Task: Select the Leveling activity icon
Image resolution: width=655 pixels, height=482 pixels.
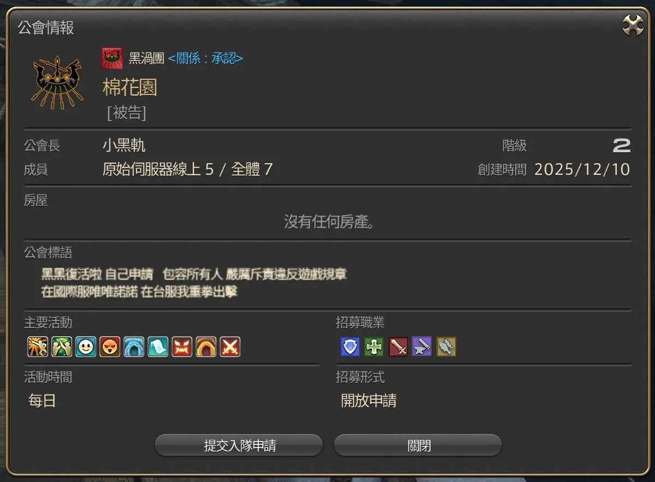Action: pyautogui.click(x=62, y=347)
